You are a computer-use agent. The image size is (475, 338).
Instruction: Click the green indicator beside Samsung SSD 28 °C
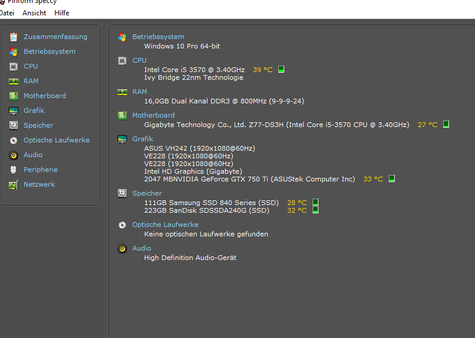coord(315,202)
